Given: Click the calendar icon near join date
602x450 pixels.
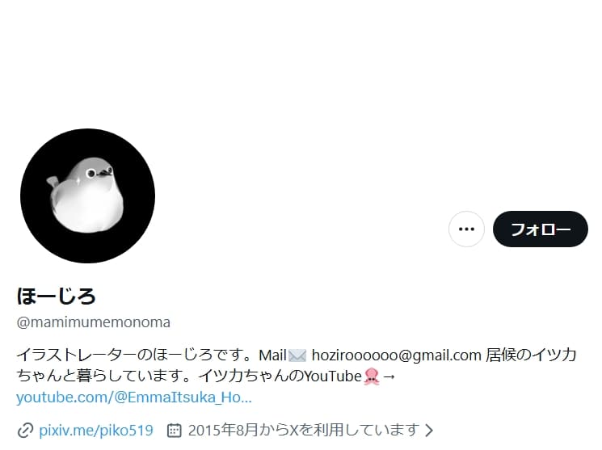Looking at the screenshot, I should [x=174, y=430].
